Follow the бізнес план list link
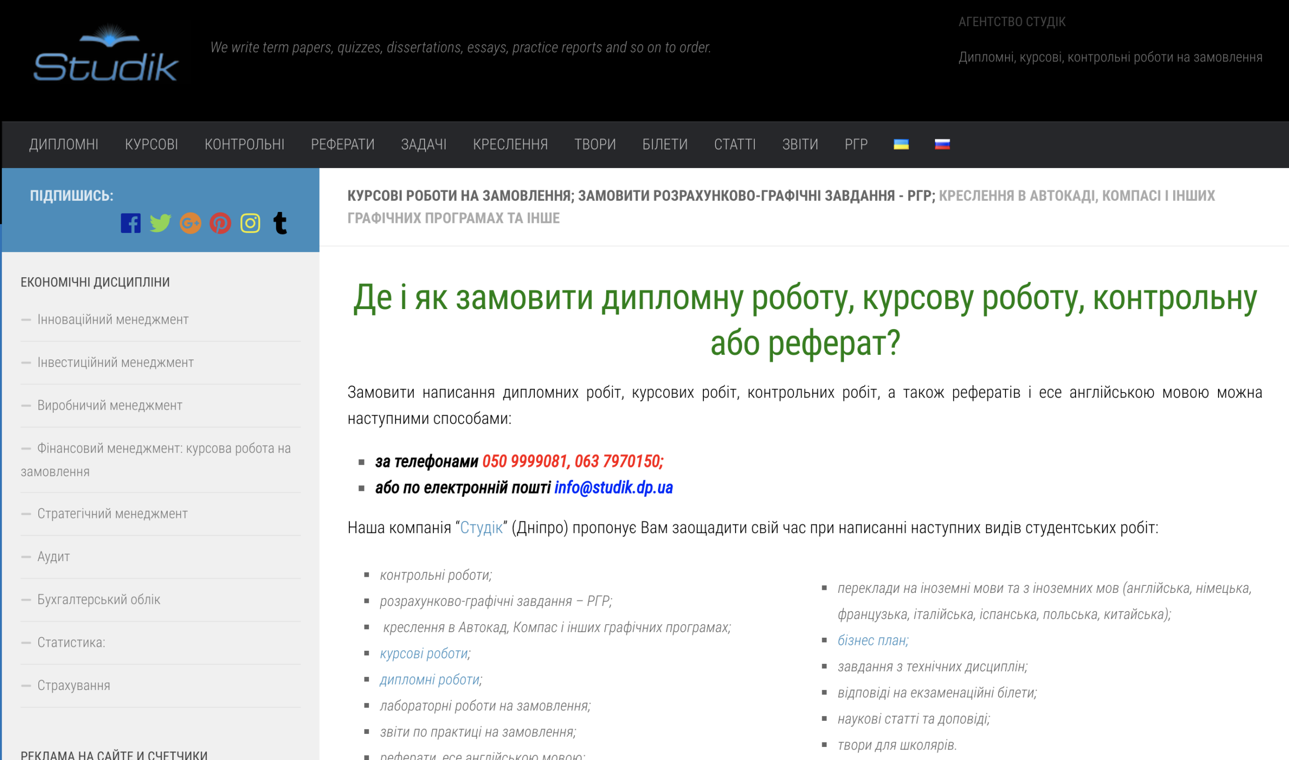 pos(873,641)
